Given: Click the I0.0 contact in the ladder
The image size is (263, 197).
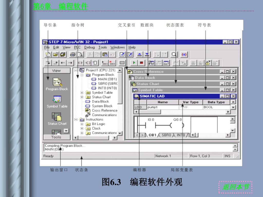Looking at the screenshot, I should 151,125.
